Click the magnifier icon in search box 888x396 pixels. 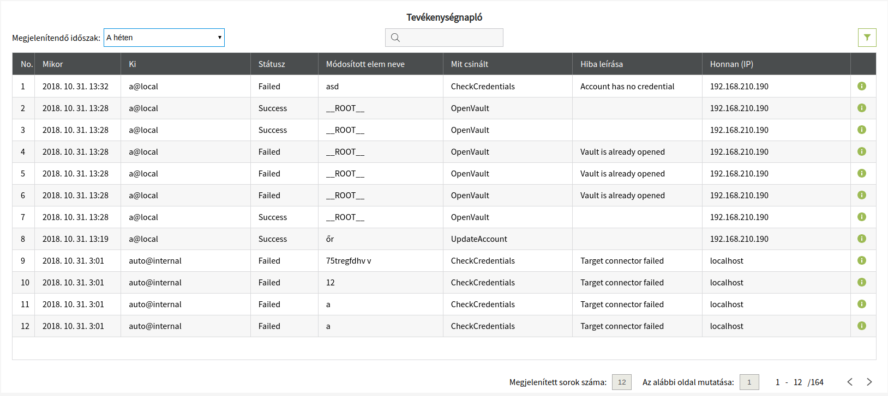395,38
